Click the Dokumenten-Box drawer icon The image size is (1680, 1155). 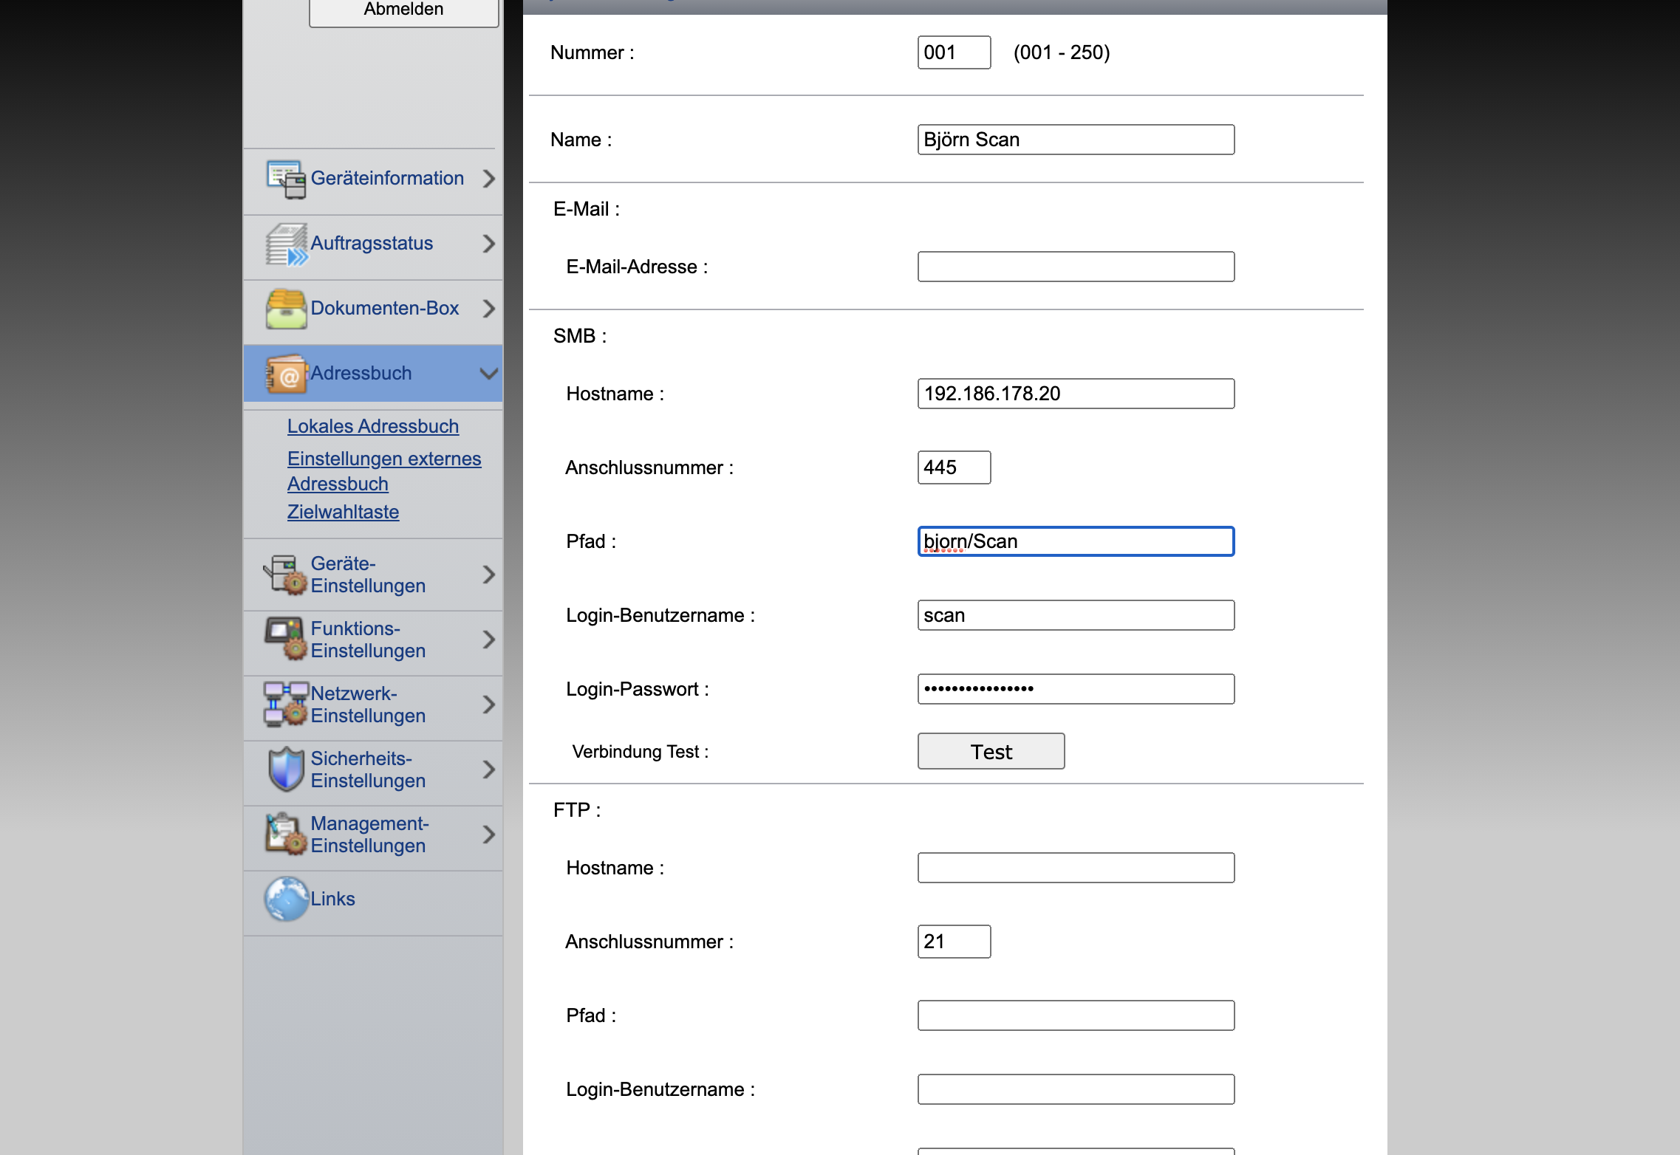pyautogui.click(x=285, y=309)
